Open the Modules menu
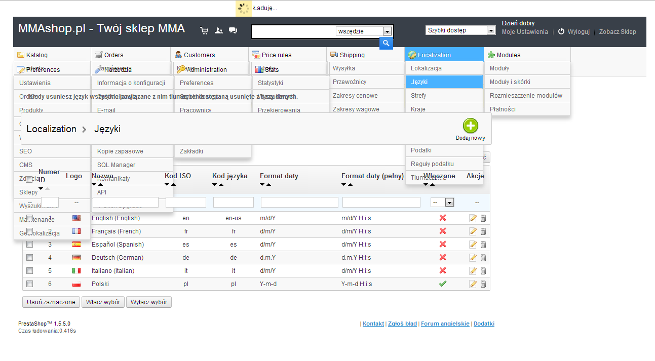Image resolution: width=655 pixels, height=361 pixels. pyautogui.click(x=508, y=55)
